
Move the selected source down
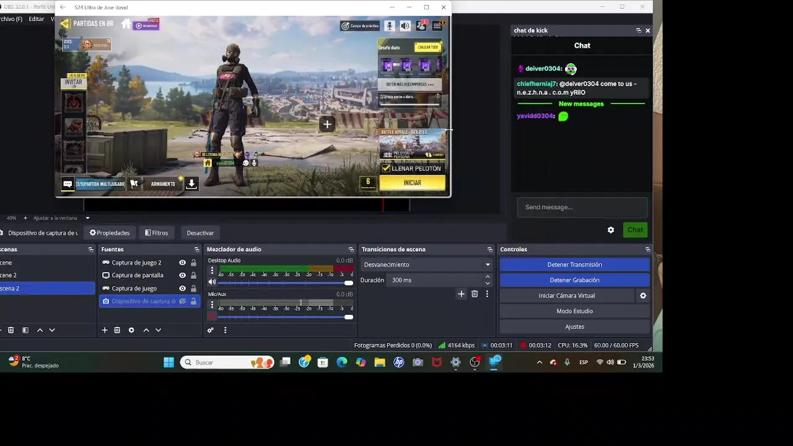pyautogui.click(x=158, y=330)
